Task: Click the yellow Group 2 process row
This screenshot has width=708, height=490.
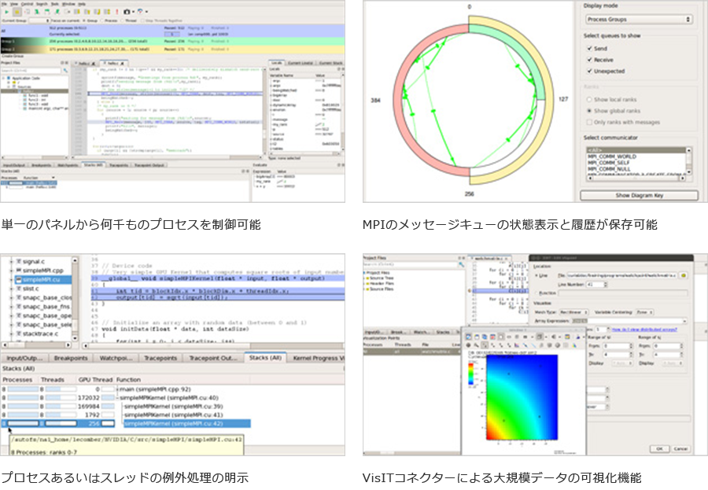Action: click(172, 50)
